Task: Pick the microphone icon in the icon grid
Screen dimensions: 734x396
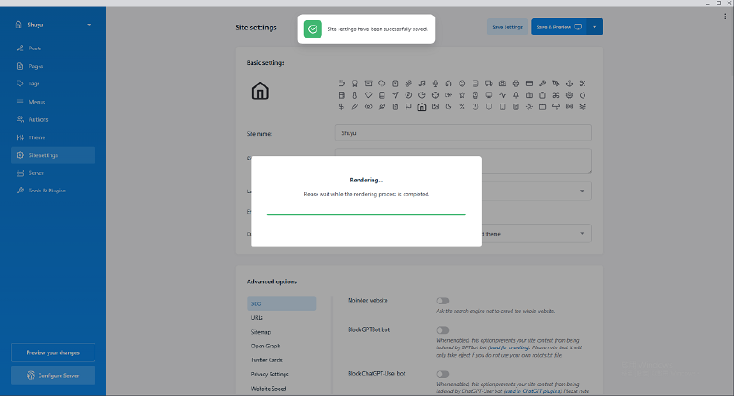Action: tap(436, 82)
